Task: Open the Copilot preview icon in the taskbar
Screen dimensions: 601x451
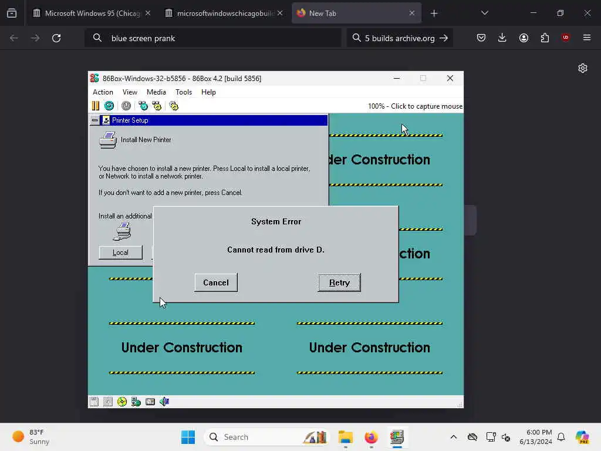Action: tap(582, 437)
